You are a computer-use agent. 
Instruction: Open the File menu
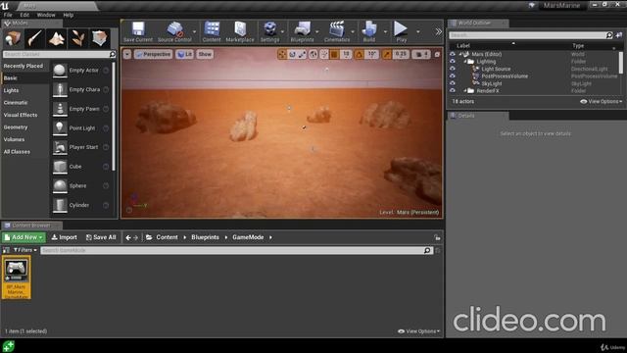8,15
